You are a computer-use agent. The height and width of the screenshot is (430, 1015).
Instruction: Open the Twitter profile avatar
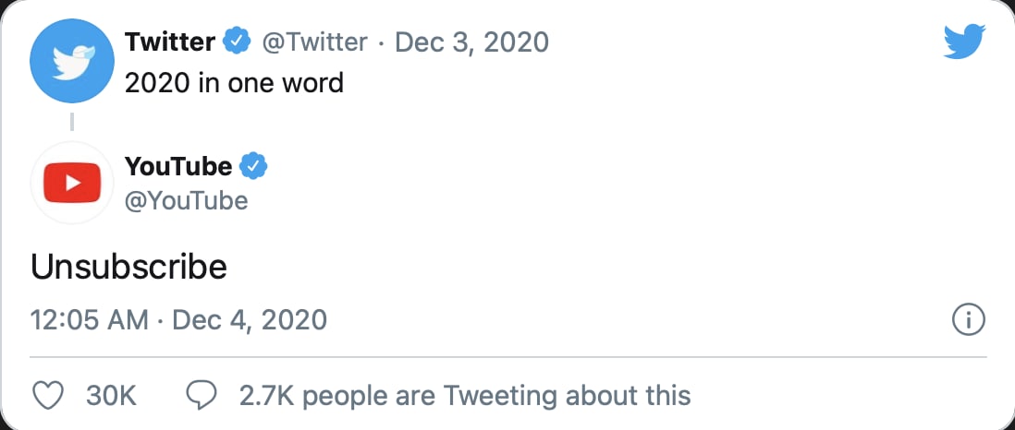[72, 62]
